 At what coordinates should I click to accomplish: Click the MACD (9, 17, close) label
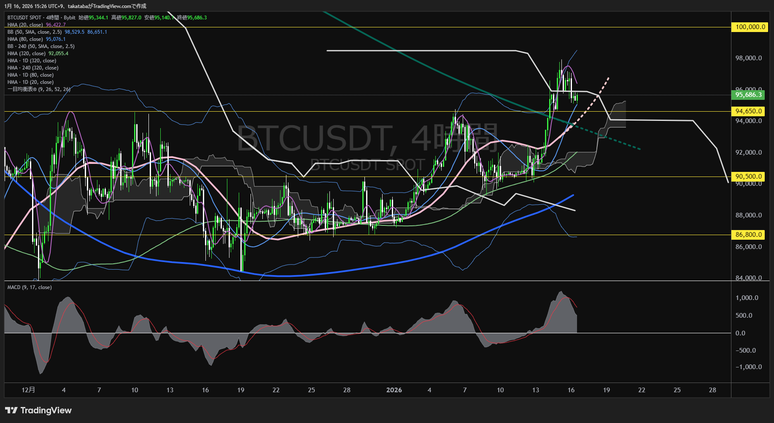30,287
